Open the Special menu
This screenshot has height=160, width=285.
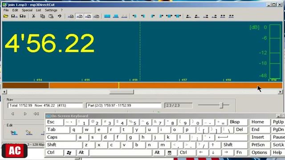point(27,10)
